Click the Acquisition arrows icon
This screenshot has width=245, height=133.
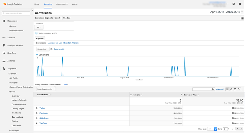pyautogui.click(x=4, y=68)
